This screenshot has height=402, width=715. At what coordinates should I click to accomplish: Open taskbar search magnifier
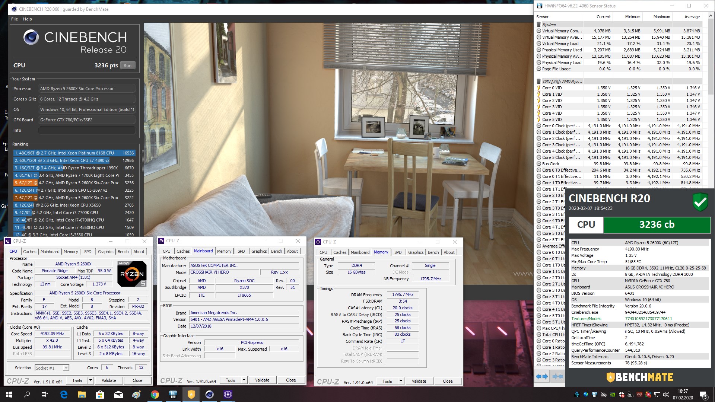pos(27,395)
